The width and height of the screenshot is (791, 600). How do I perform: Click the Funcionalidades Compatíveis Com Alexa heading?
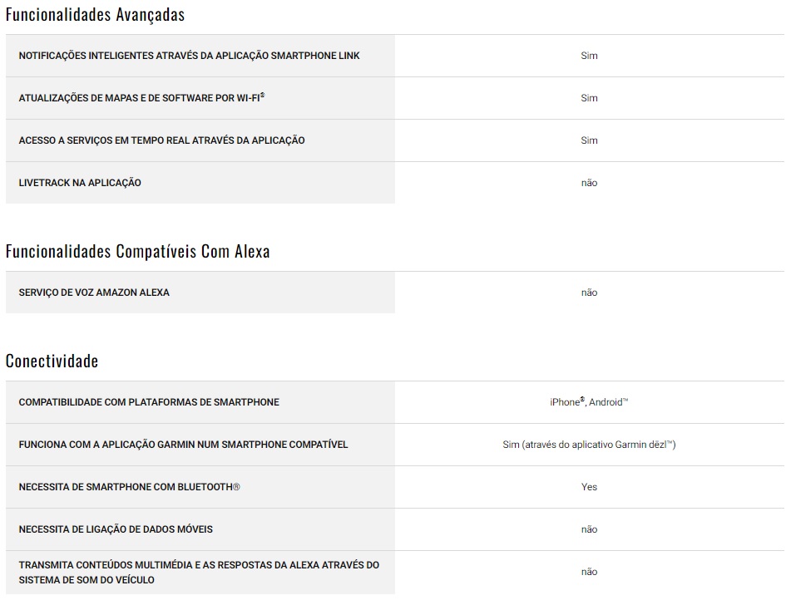pyautogui.click(x=137, y=251)
